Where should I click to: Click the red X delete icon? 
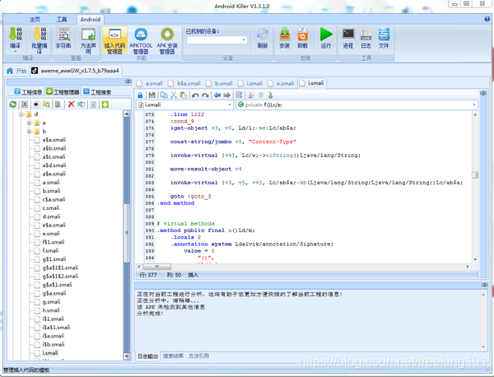(x=72, y=105)
